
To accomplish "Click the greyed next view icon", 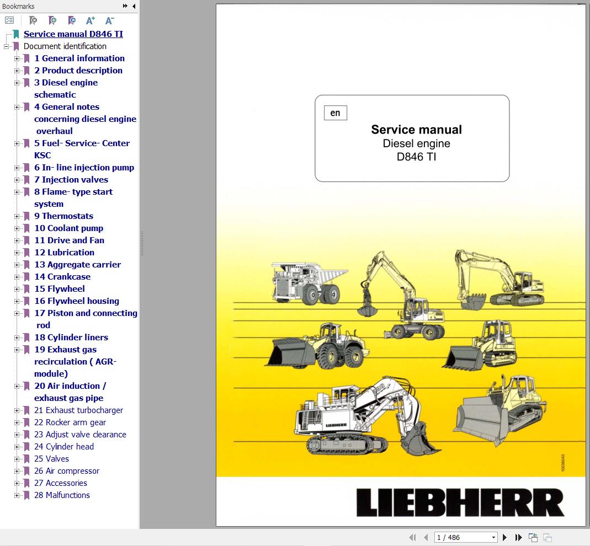I will [547, 537].
